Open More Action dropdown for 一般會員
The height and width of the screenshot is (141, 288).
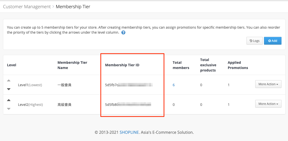[268, 84]
